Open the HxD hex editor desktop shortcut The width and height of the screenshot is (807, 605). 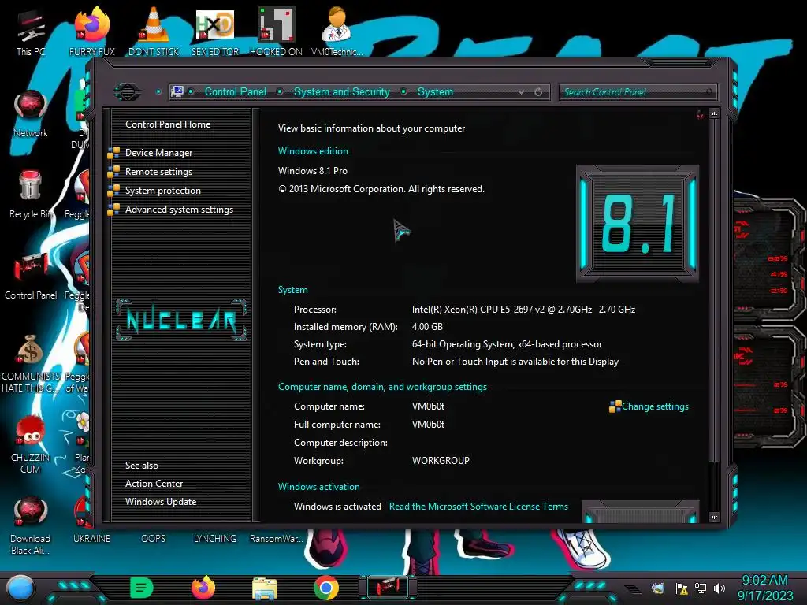pyautogui.click(x=215, y=32)
